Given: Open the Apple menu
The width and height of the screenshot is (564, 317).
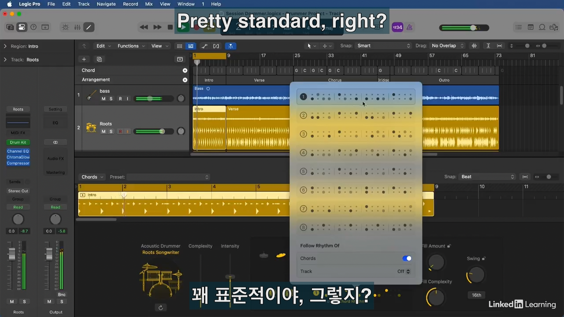Looking at the screenshot, I should coord(9,4).
